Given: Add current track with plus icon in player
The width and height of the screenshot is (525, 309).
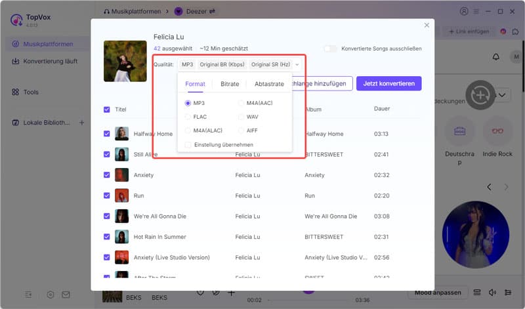Looking at the screenshot, I should pos(231,293).
